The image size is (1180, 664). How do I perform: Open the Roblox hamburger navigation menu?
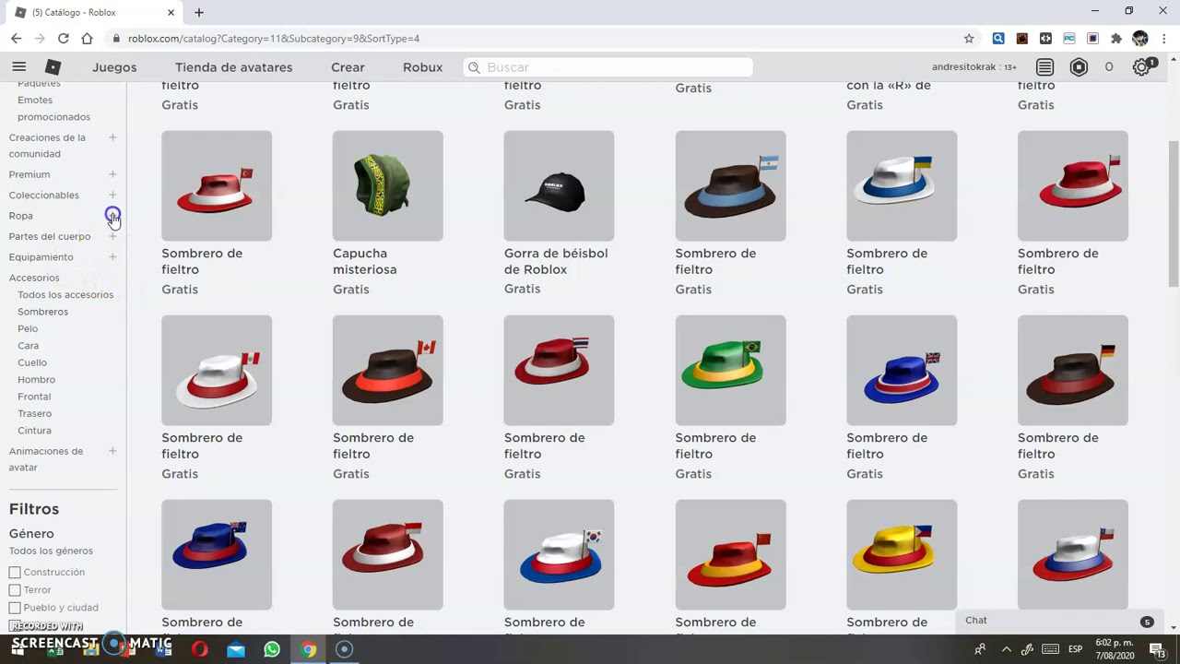18,66
